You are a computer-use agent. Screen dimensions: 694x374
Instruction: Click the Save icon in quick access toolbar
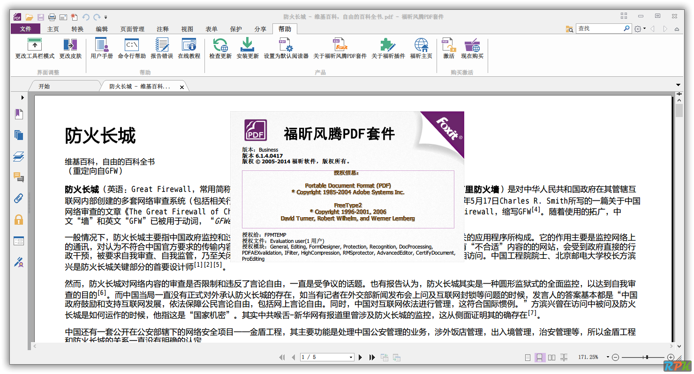41,17
